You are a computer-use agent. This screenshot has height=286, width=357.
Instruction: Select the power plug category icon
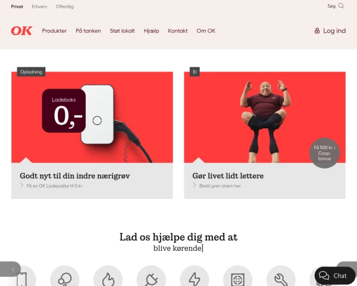point(151,278)
